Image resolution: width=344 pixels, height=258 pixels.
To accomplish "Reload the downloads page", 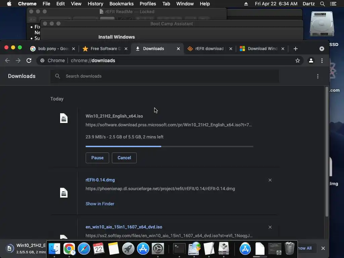I will (29, 60).
